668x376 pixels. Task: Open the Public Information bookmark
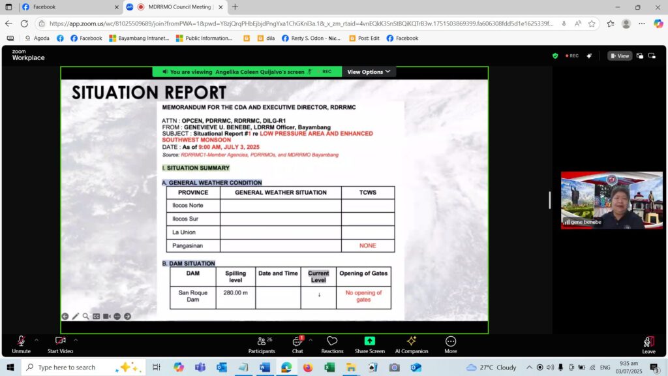(x=204, y=38)
